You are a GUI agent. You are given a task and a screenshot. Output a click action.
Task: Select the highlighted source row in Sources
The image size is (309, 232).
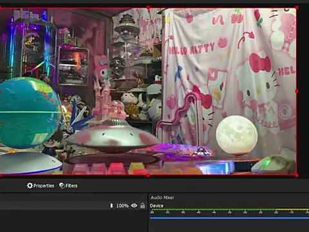[73, 206]
